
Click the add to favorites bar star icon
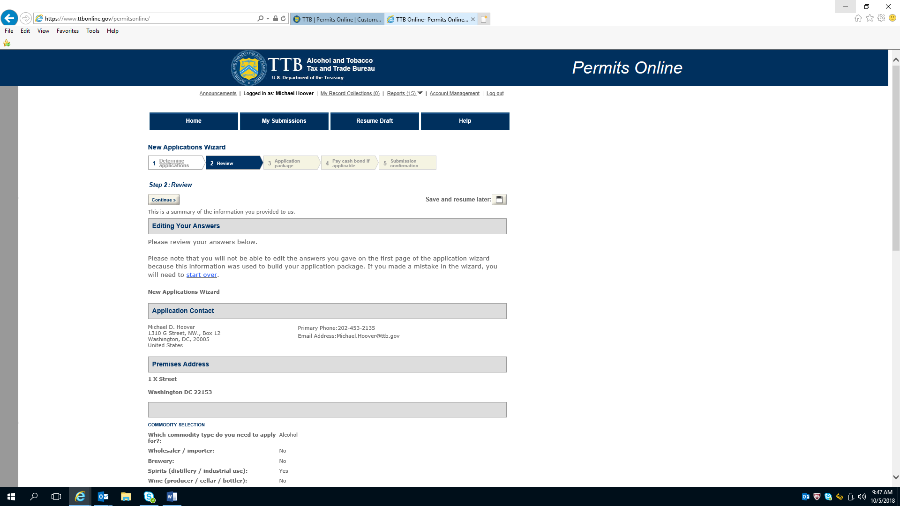click(x=7, y=43)
